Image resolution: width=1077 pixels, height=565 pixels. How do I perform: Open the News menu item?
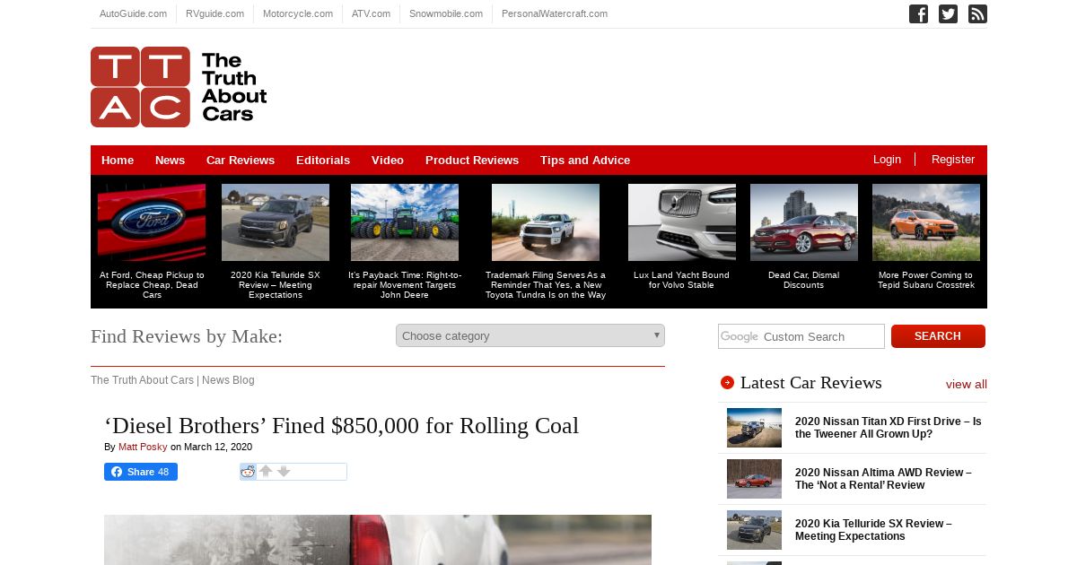pos(170,160)
